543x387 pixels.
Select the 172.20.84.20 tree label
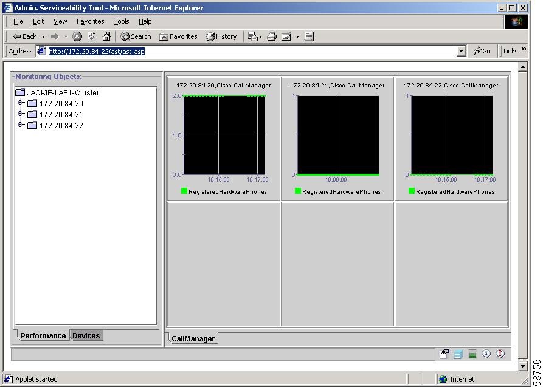[61, 103]
